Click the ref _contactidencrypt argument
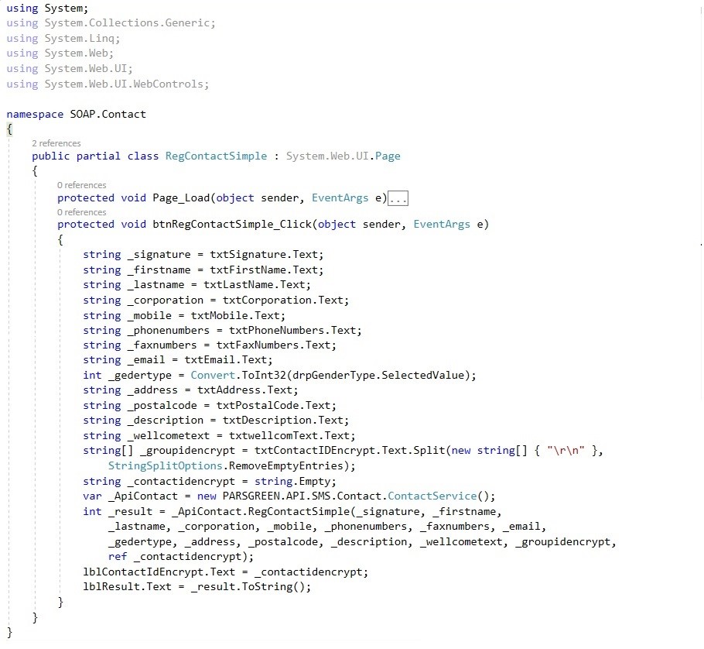Viewport: 704px width, 649px height. [x=181, y=556]
